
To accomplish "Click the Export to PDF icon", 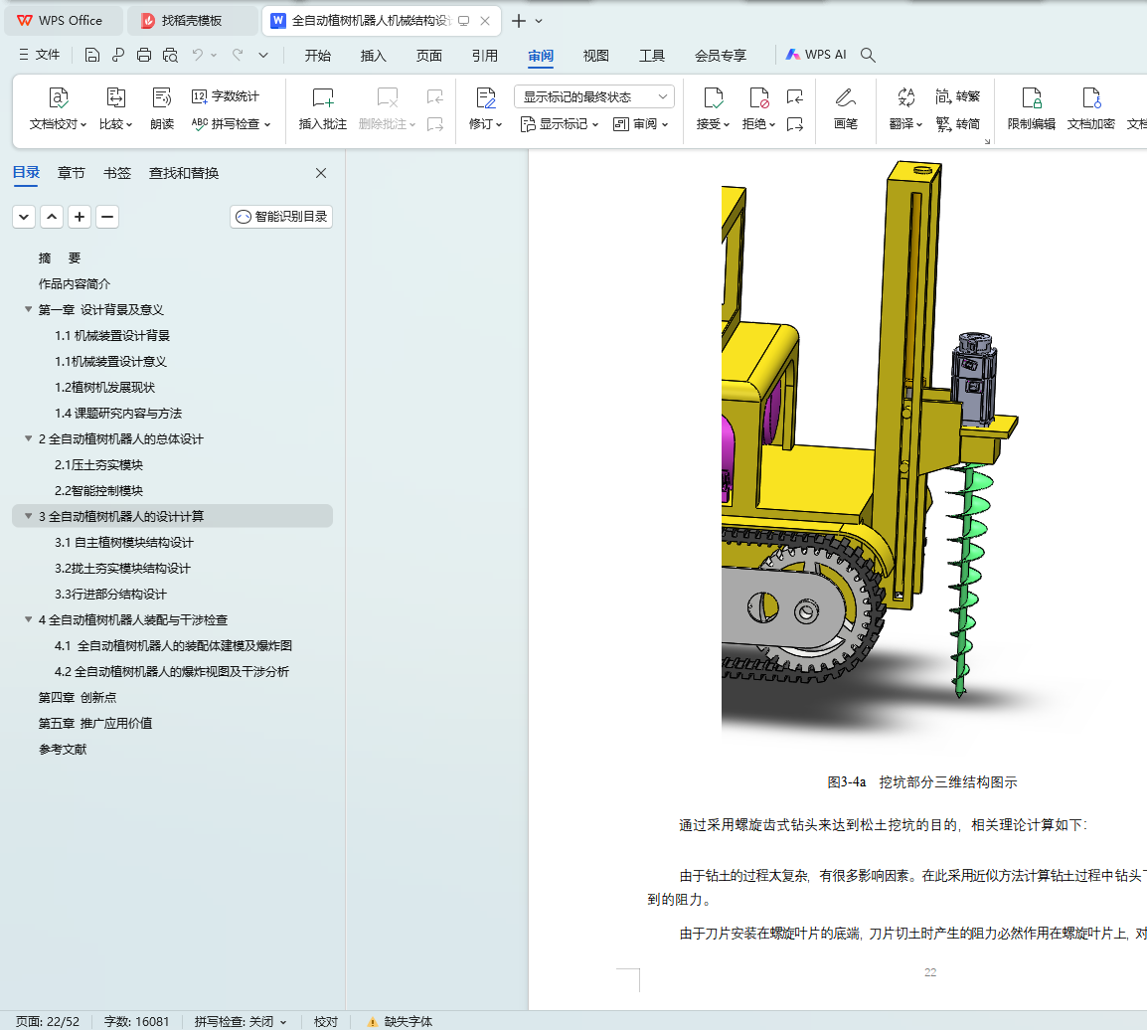I will [x=117, y=55].
